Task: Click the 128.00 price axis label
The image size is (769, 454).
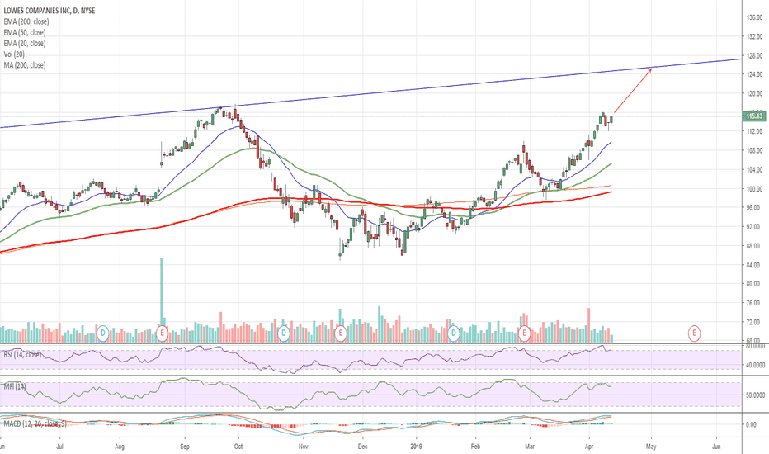Action: pyautogui.click(x=754, y=55)
